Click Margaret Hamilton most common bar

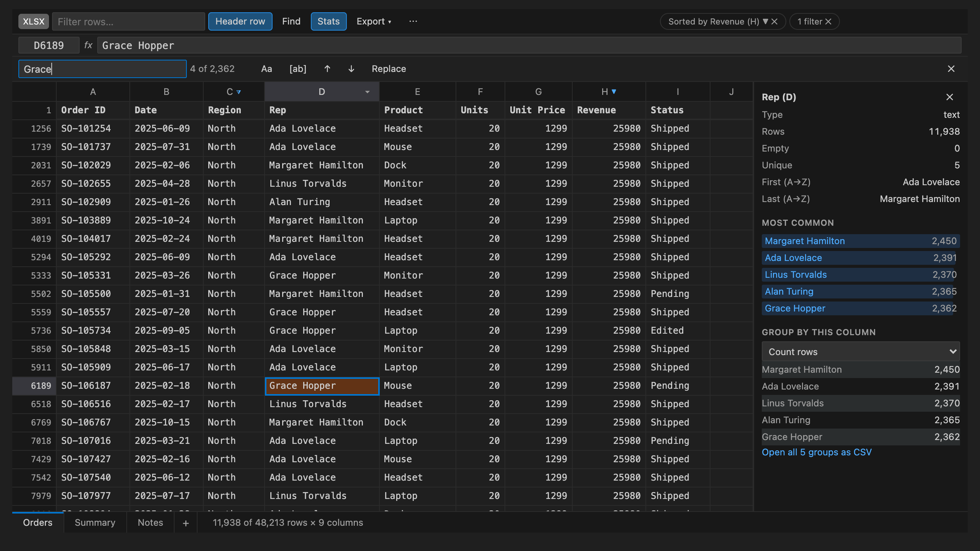861,241
